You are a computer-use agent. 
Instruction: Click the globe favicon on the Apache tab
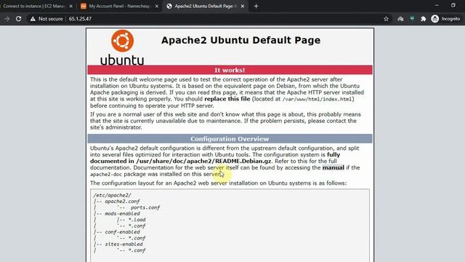[x=169, y=6]
